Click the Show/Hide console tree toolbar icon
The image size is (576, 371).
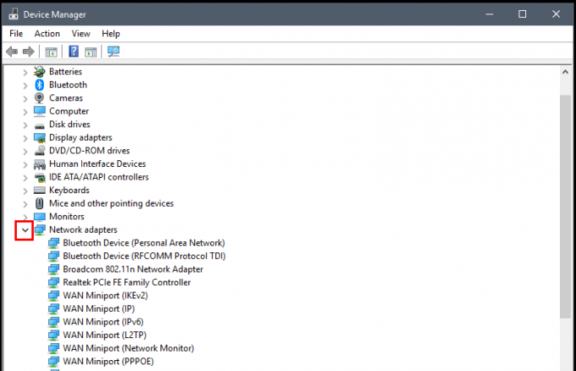coord(51,52)
